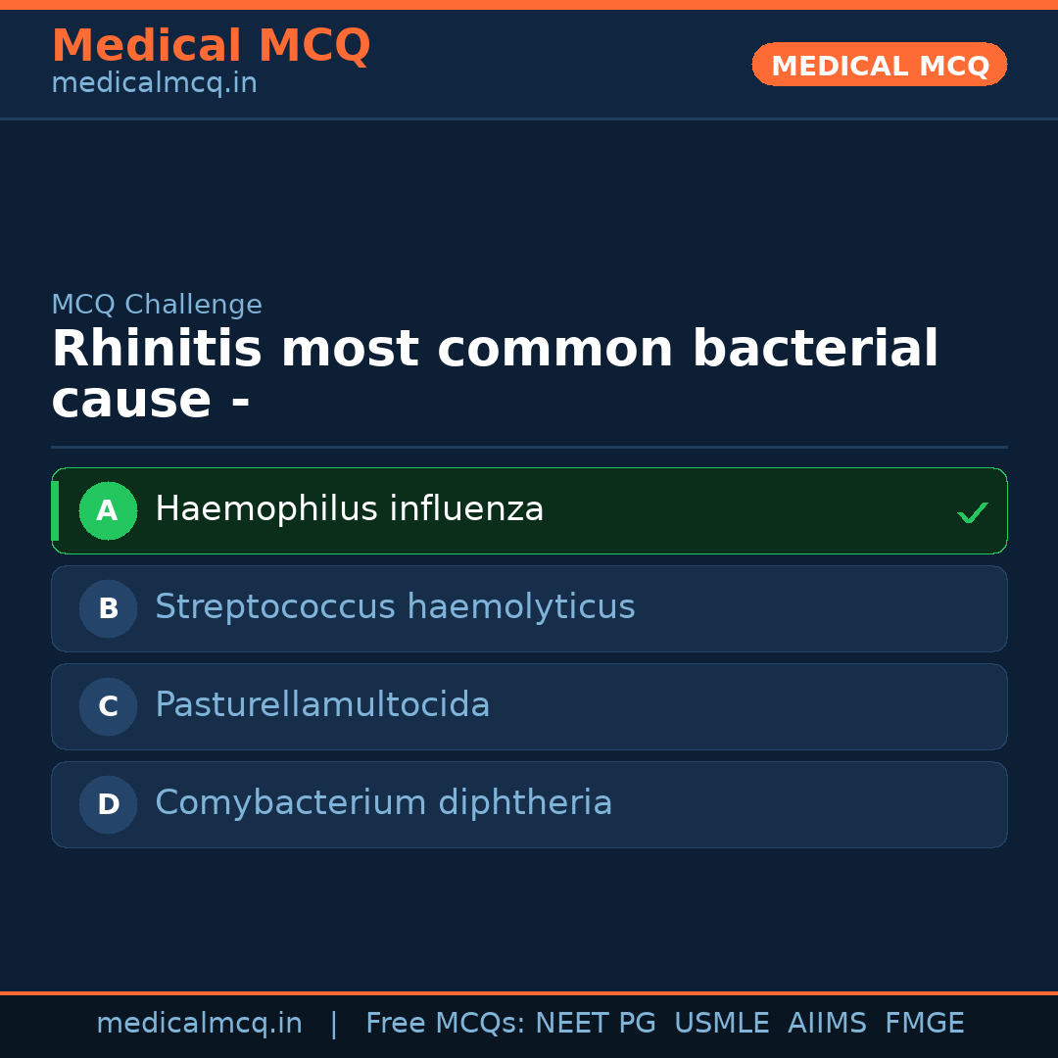Click the B option circle badge
The height and width of the screenshot is (1058, 1058).
tap(108, 608)
